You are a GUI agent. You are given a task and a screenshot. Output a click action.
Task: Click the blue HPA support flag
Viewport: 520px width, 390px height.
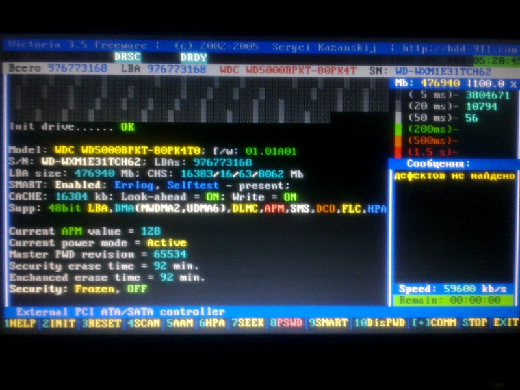coord(377,209)
